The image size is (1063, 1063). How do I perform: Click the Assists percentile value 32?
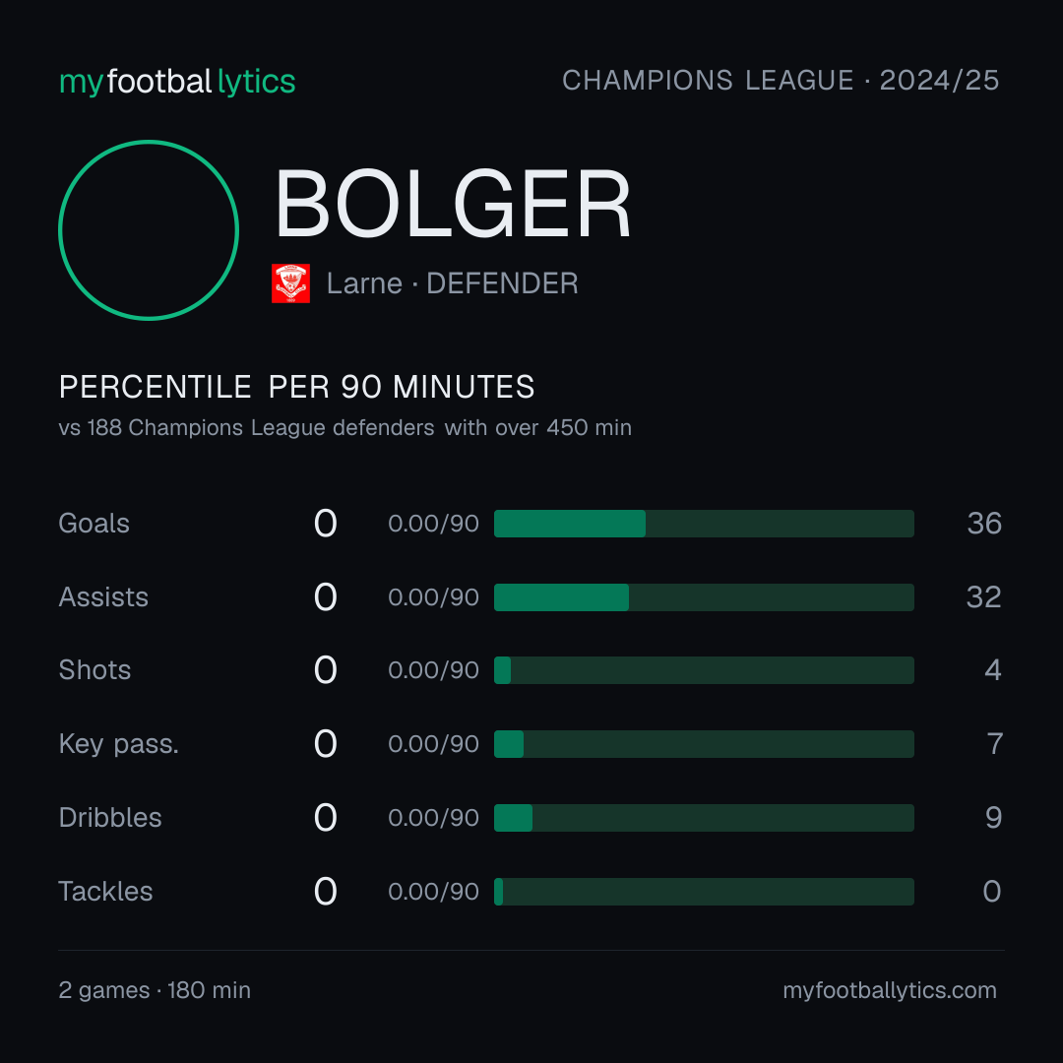coord(983,597)
